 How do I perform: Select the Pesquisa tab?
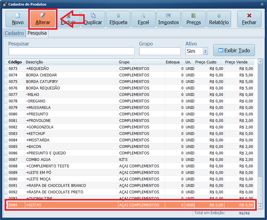(37, 33)
